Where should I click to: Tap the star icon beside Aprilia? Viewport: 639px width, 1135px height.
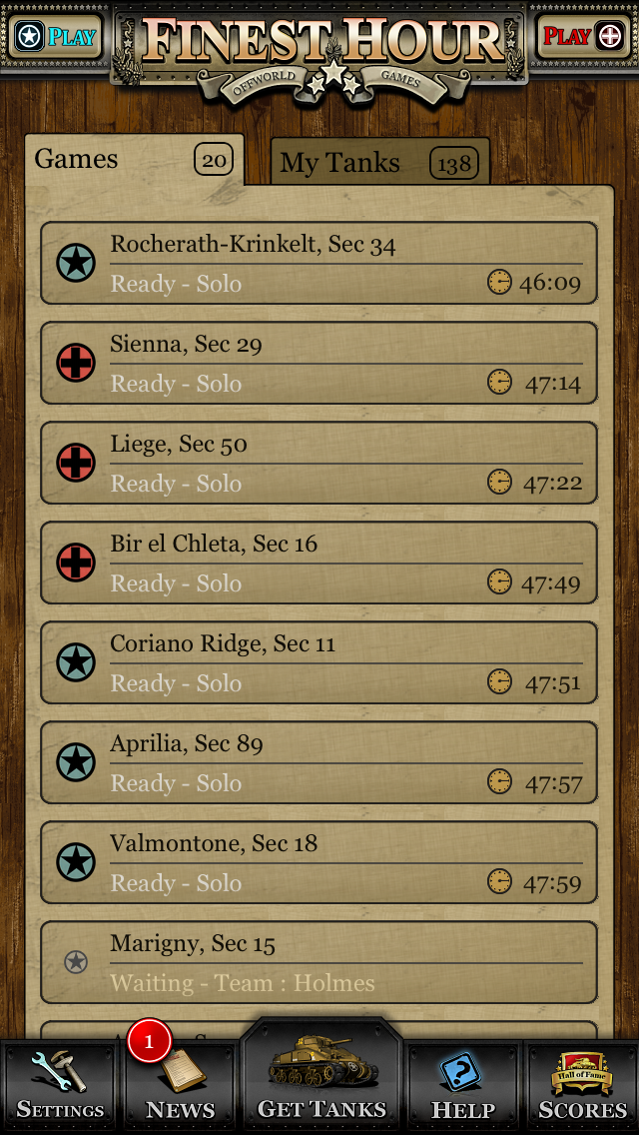[76, 762]
